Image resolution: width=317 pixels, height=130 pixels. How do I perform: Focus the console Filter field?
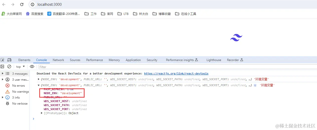[x=177, y=67]
